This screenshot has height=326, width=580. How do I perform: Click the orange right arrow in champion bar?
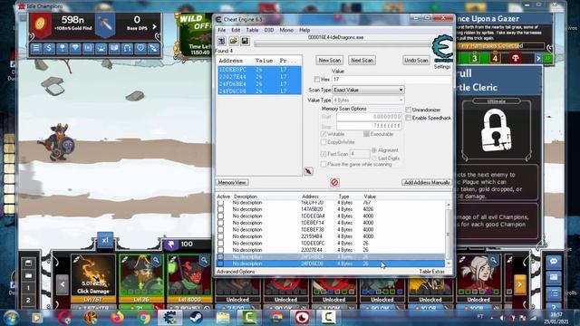coord(519,284)
